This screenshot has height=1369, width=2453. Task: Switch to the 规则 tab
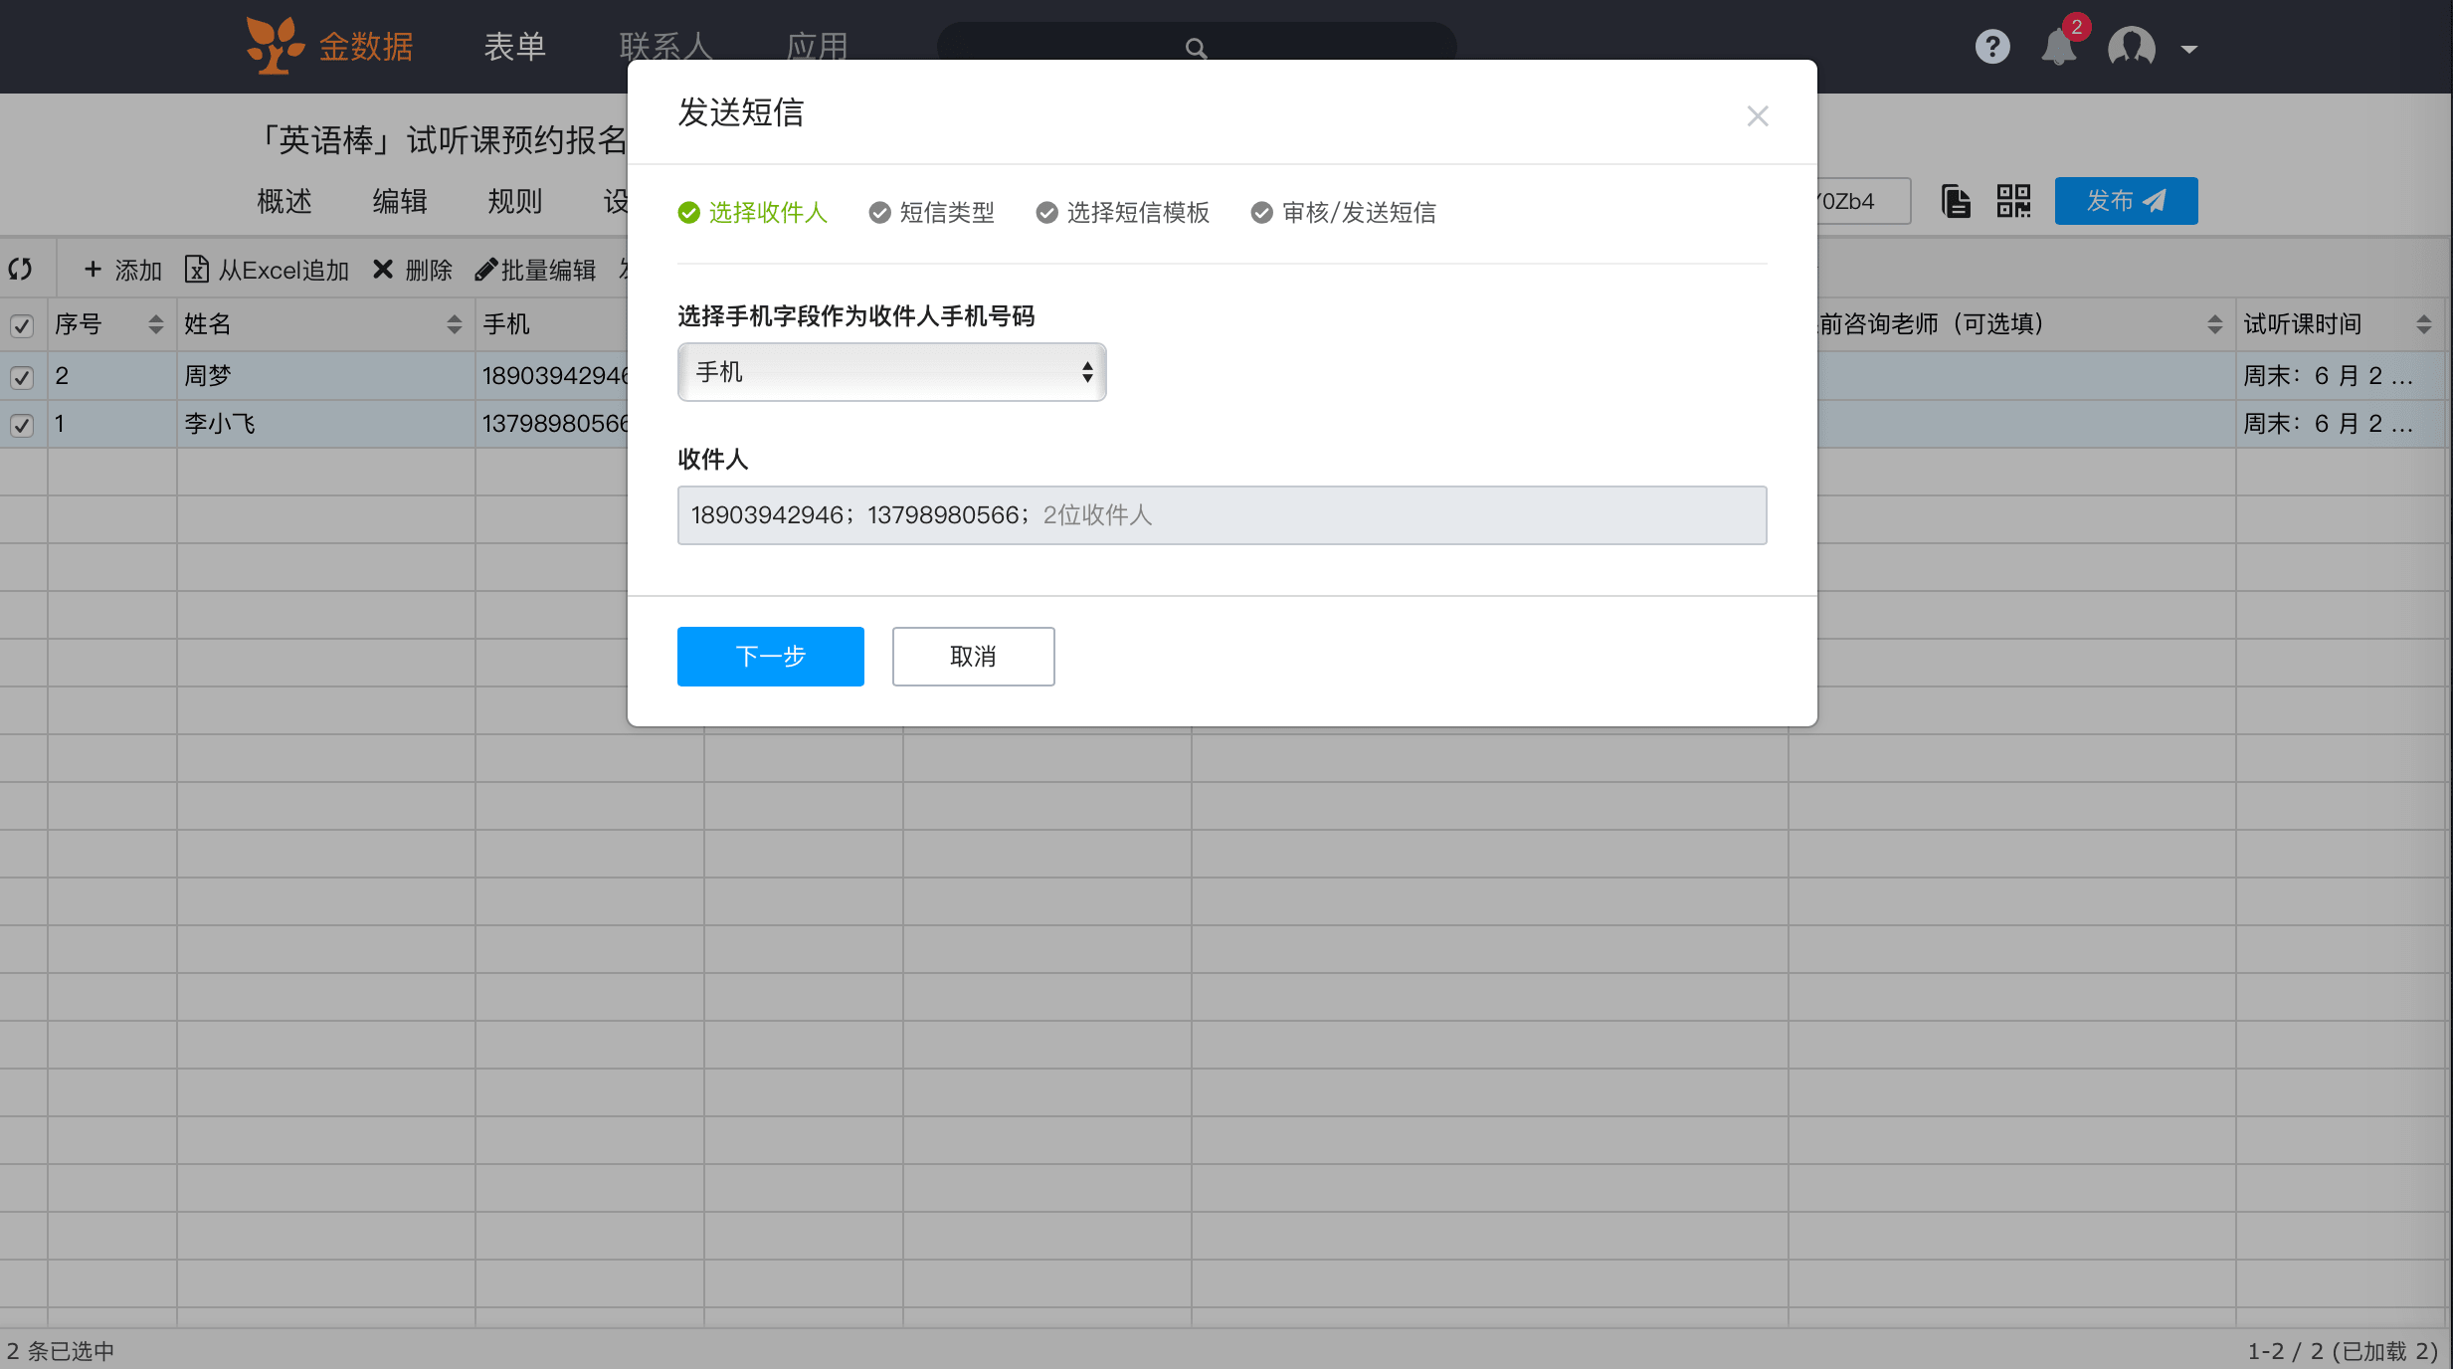[514, 201]
